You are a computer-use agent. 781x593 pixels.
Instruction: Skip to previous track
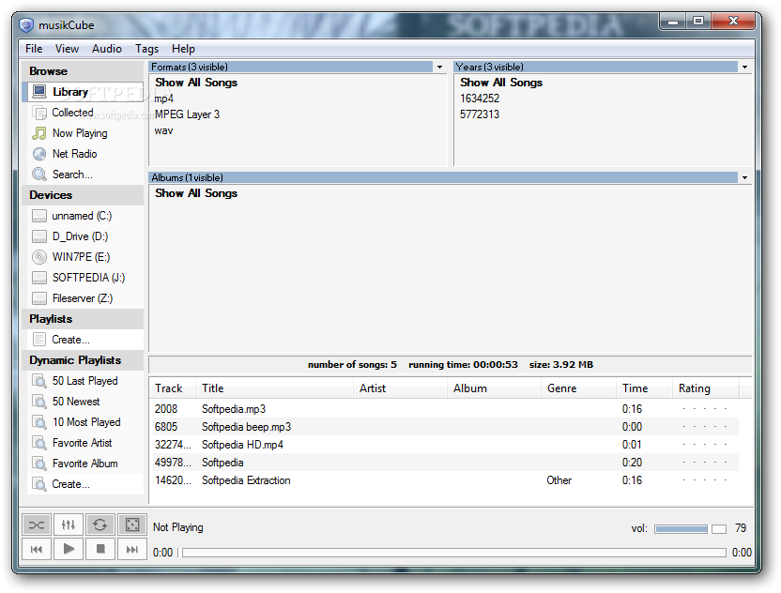[x=37, y=549]
